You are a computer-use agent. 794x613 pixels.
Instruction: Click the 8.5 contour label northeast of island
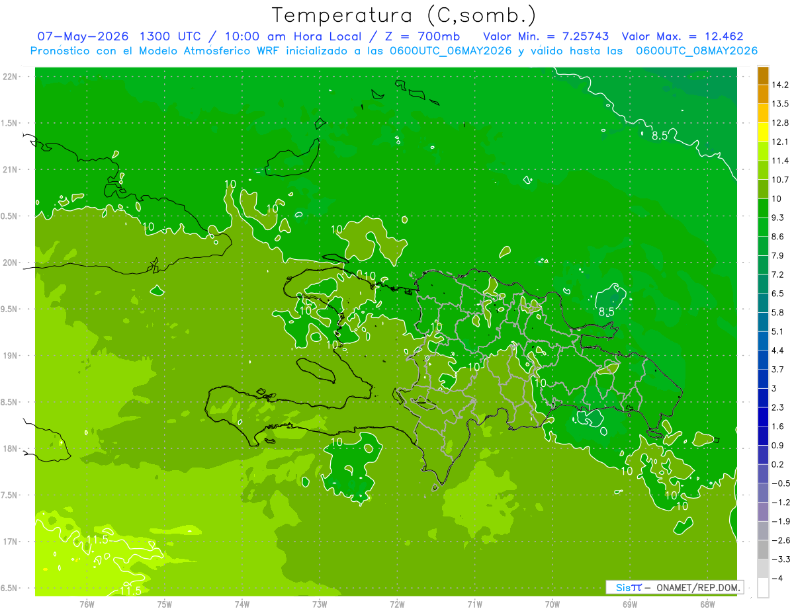(x=607, y=311)
